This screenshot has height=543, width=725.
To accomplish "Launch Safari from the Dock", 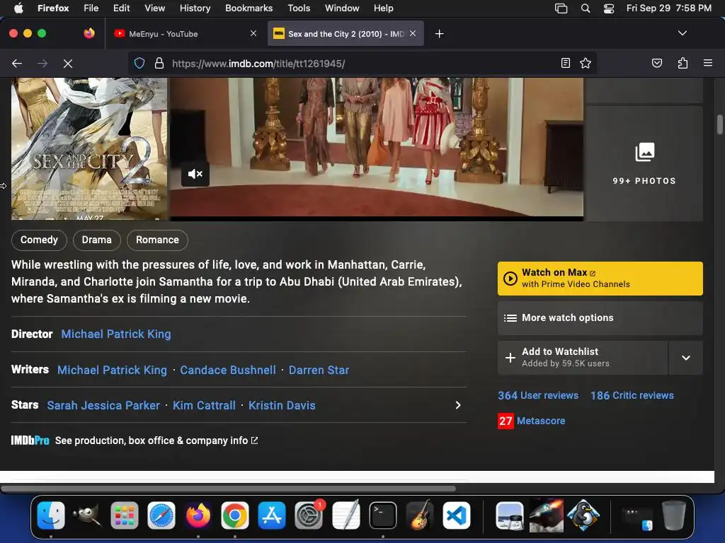I will point(161,515).
